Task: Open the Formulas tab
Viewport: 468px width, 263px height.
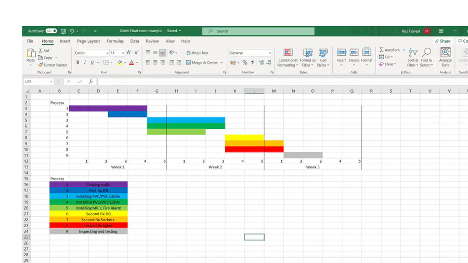Action: (115, 41)
